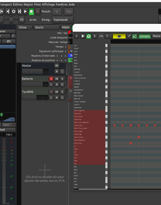Toggle Punch Out

point(69,11)
